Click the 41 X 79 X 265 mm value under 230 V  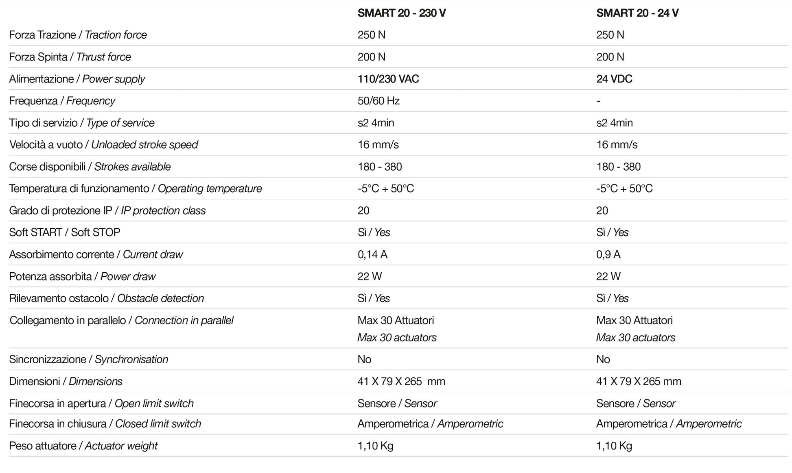coord(401,381)
